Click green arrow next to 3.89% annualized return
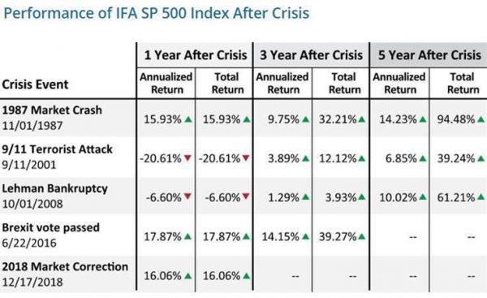 (x=306, y=158)
